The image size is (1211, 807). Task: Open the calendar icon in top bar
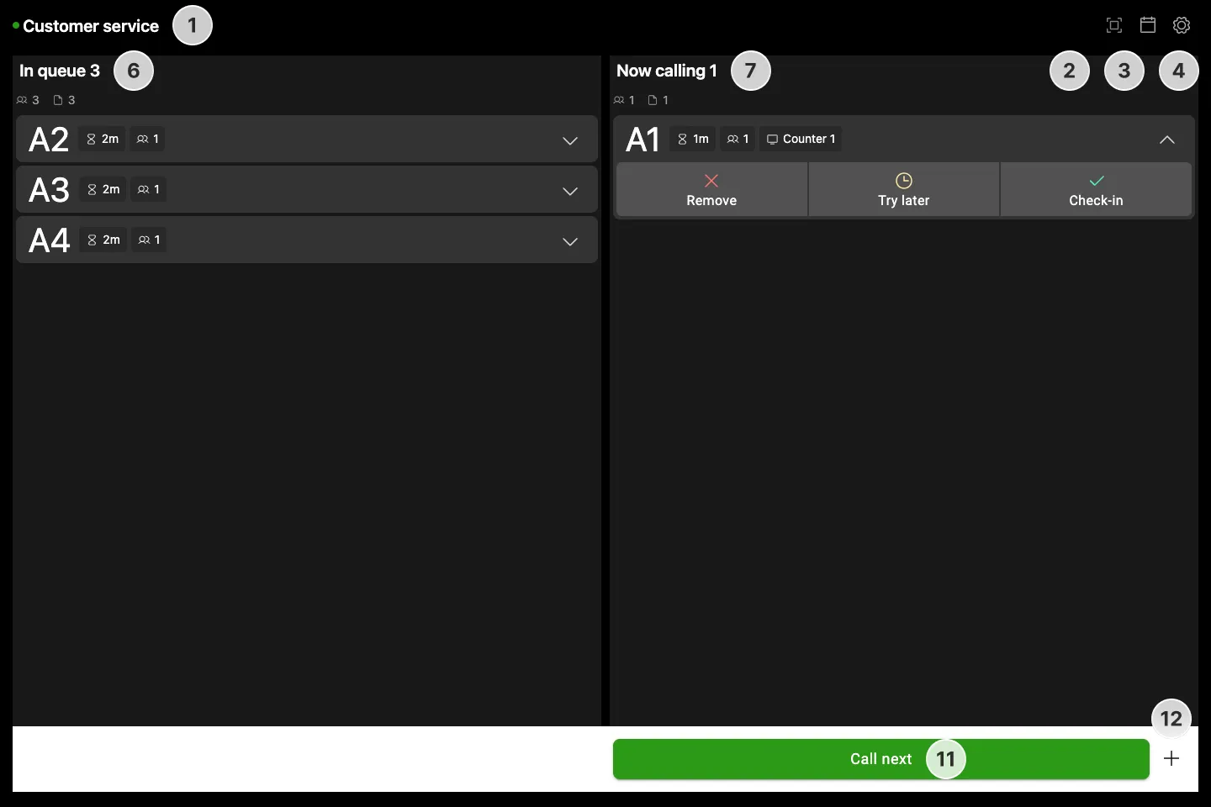click(x=1148, y=25)
